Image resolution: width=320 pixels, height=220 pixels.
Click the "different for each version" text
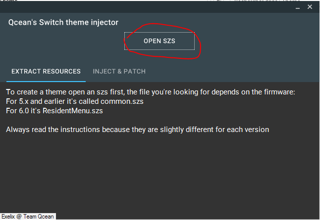[224, 130]
